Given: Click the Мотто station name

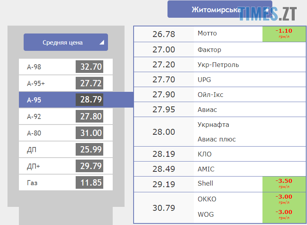Looking at the screenshot, I should pos(207,33).
